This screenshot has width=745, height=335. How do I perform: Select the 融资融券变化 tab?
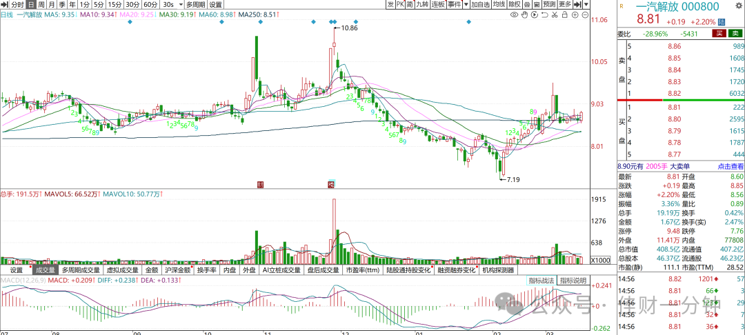click(x=456, y=270)
